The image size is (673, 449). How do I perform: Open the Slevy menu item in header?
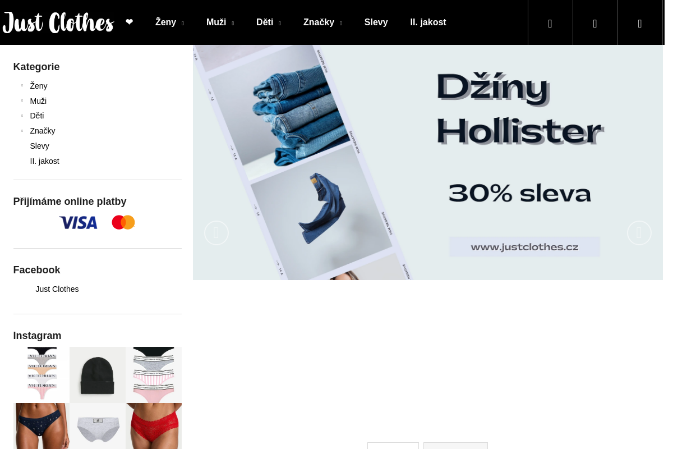click(x=376, y=22)
